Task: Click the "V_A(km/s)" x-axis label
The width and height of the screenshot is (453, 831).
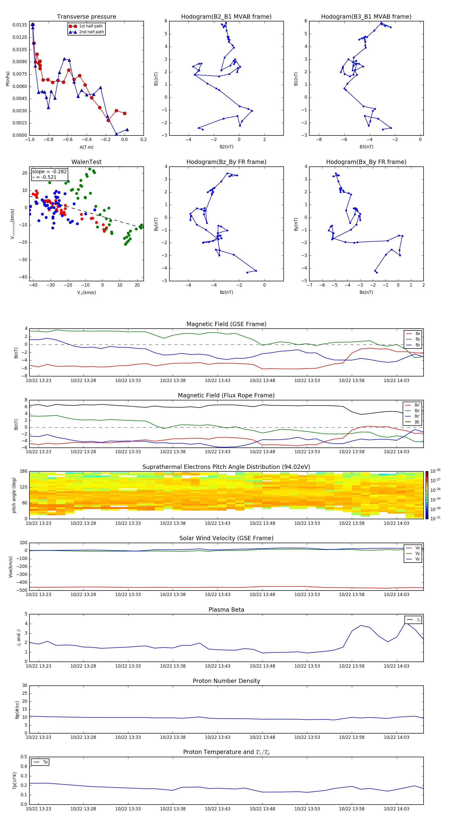Action: tap(86, 293)
